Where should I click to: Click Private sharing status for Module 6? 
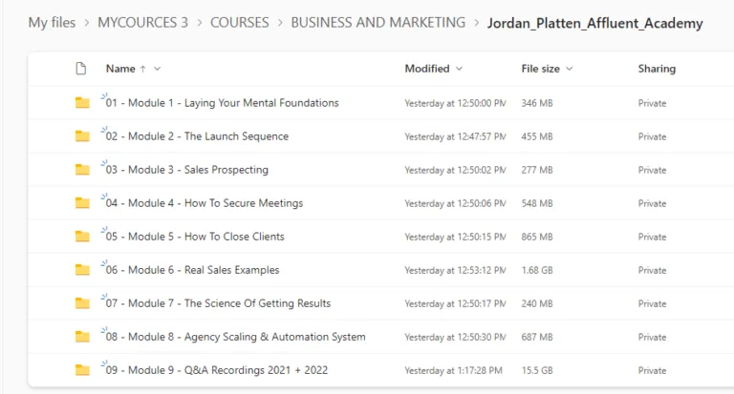coord(652,270)
